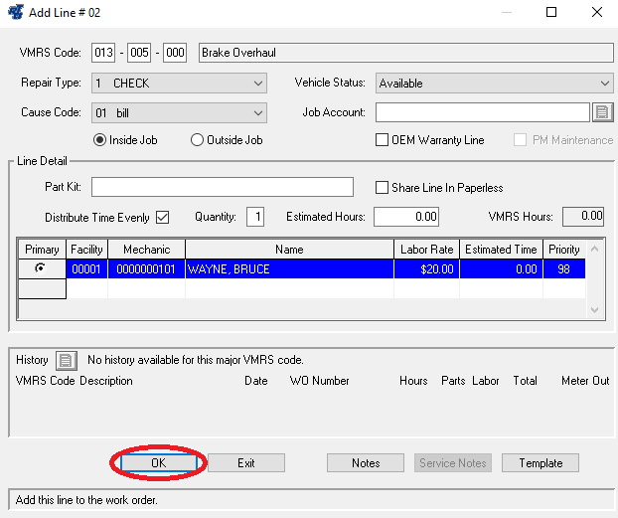Toggle Share Line In Paperless checkbox
This screenshot has height=518, width=618.
click(383, 188)
